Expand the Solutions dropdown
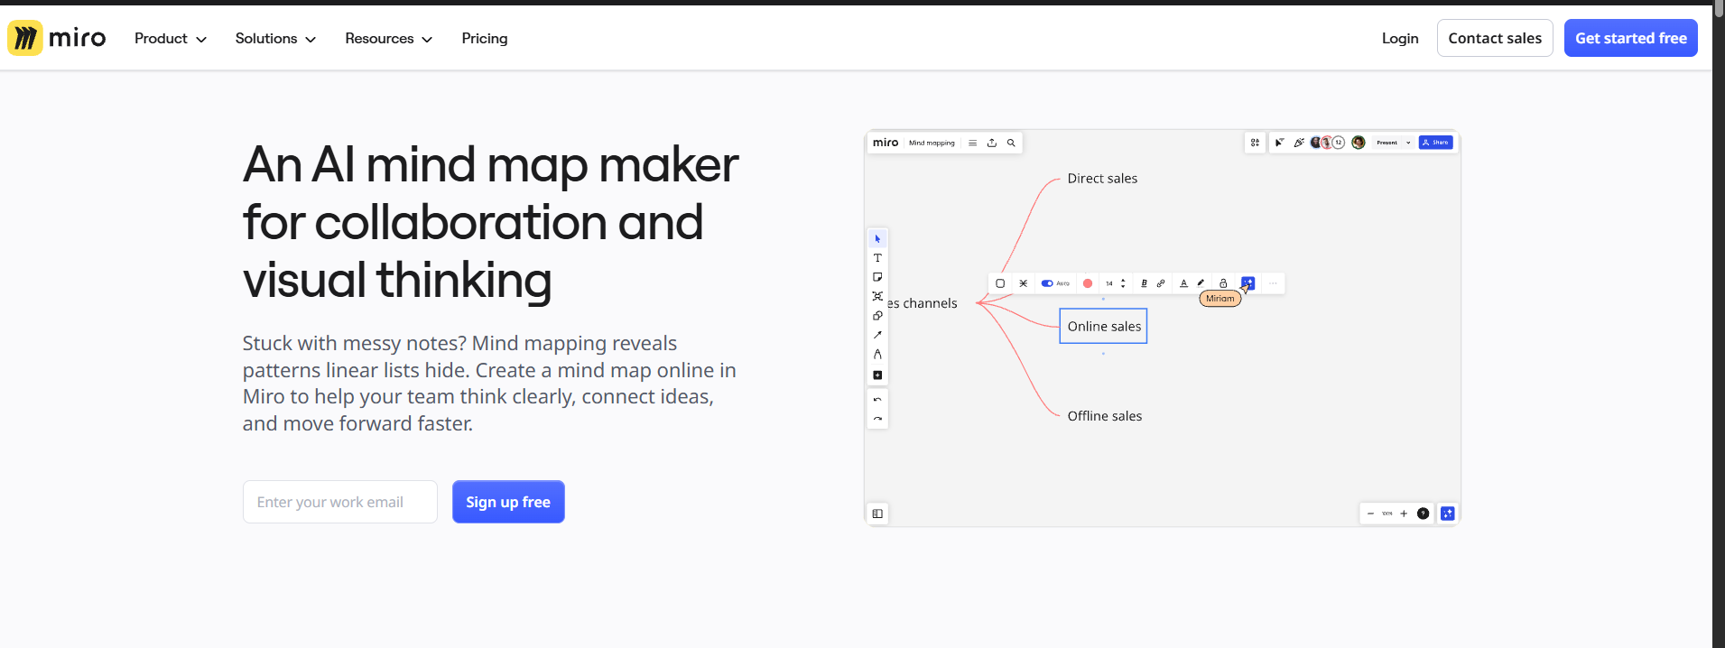Image resolution: width=1725 pixels, height=648 pixels. click(x=275, y=38)
